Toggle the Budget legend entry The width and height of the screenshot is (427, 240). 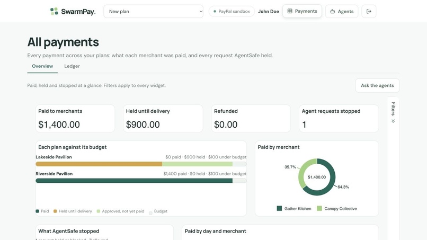pos(158,211)
